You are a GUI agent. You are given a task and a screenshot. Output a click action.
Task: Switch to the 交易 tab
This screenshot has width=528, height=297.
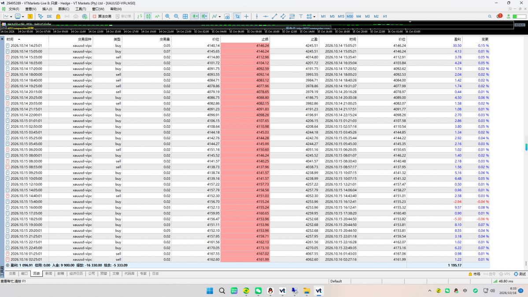12,274
